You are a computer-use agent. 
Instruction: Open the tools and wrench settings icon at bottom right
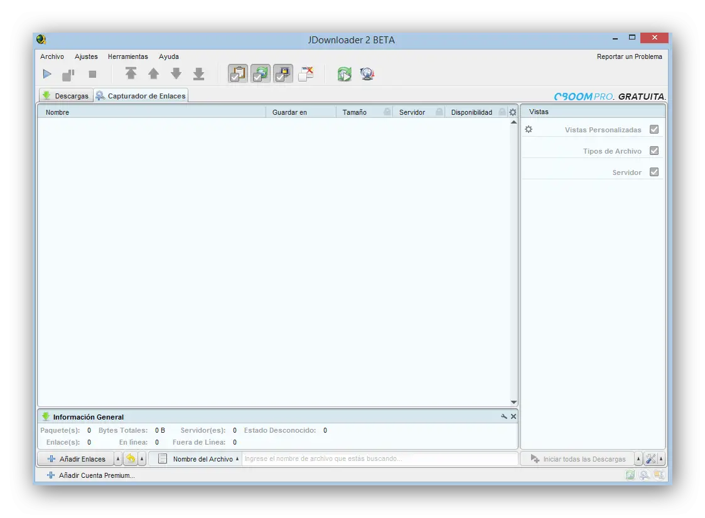(650, 459)
